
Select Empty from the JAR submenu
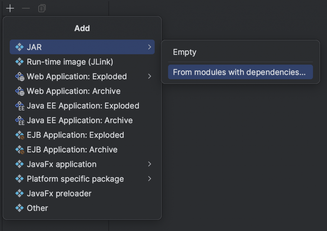(185, 52)
